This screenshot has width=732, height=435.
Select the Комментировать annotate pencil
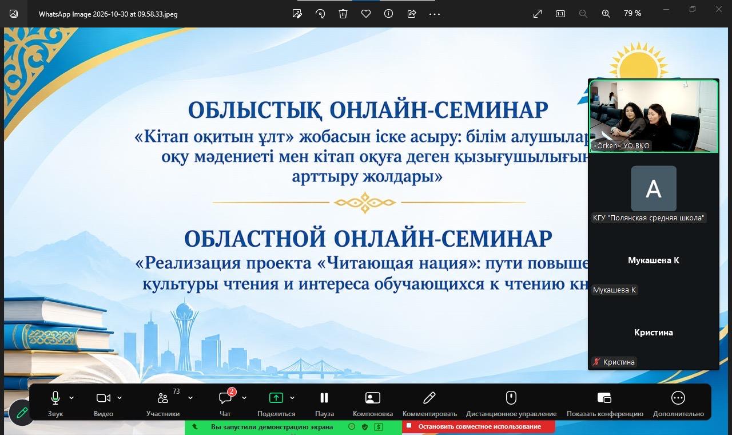(429, 402)
